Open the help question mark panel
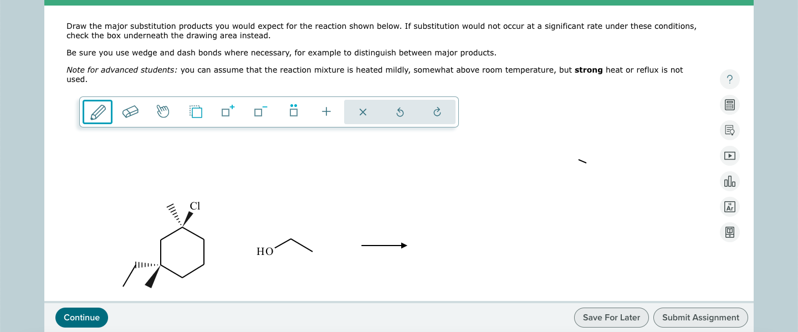Image resolution: width=798 pixels, height=332 pixels. point(729,79)
